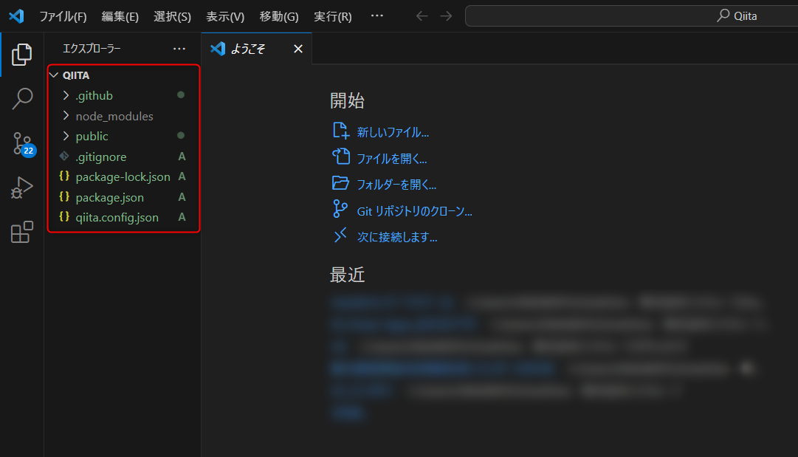This screenshot has height=457, width=798.
Task: Select the public folder name
Action: 92,137
